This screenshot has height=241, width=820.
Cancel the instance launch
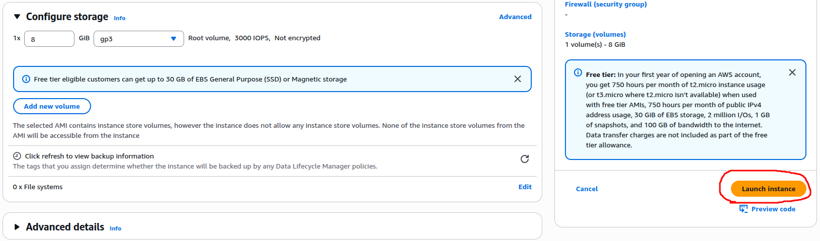587,189
